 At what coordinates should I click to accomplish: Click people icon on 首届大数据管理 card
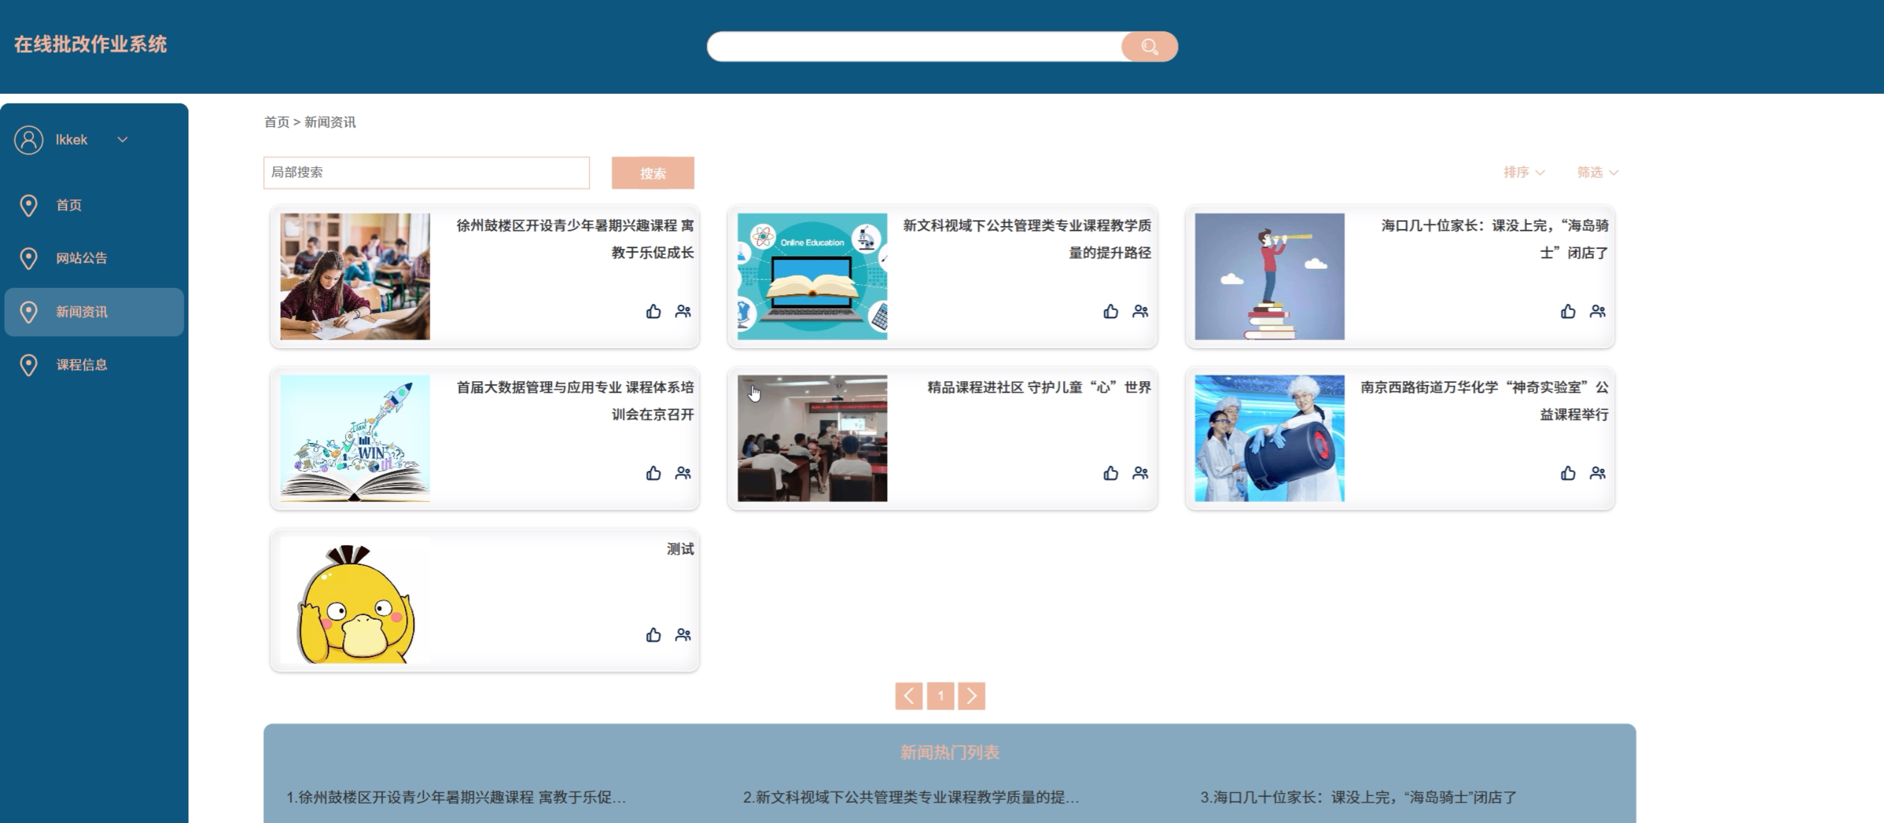(683, 473)
